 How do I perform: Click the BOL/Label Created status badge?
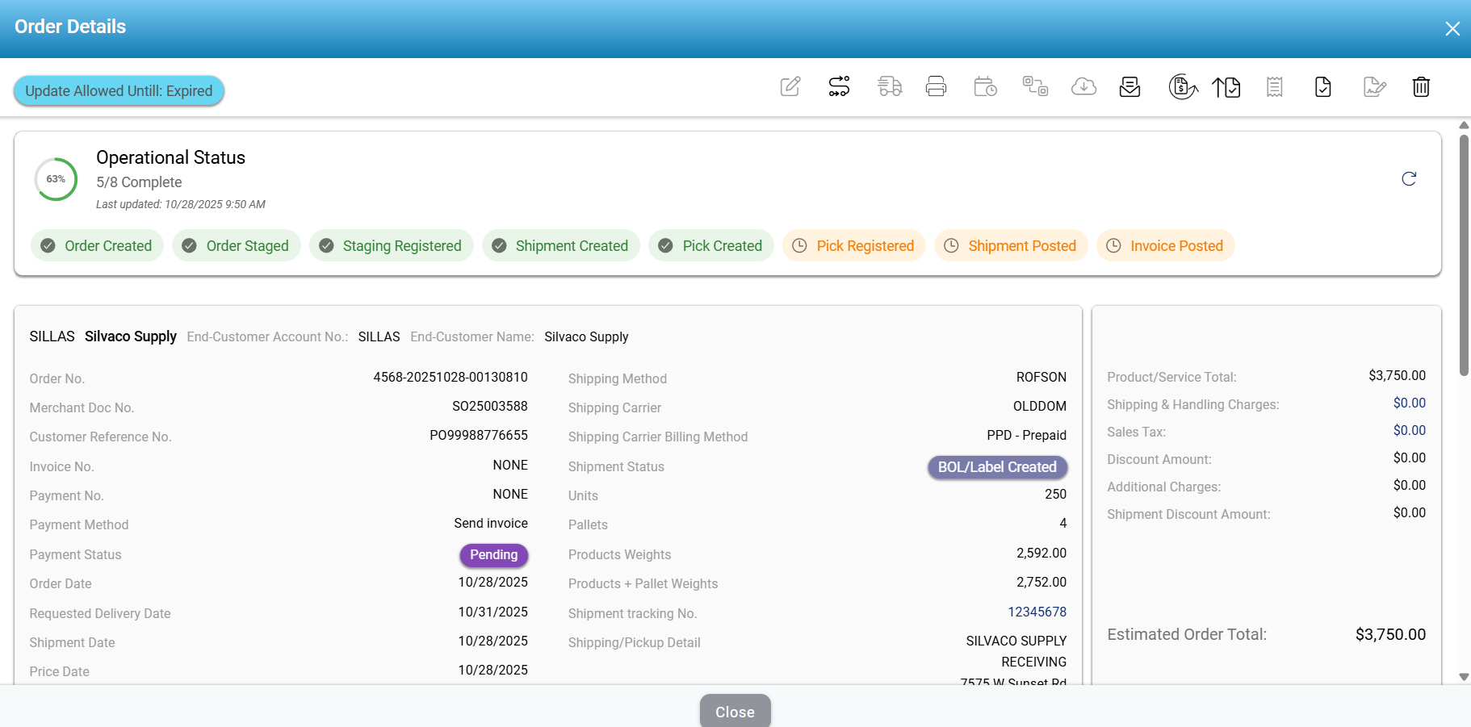(x=997, y=467)
